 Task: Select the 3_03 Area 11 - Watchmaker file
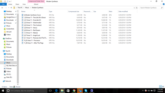[x=32, y=22]
